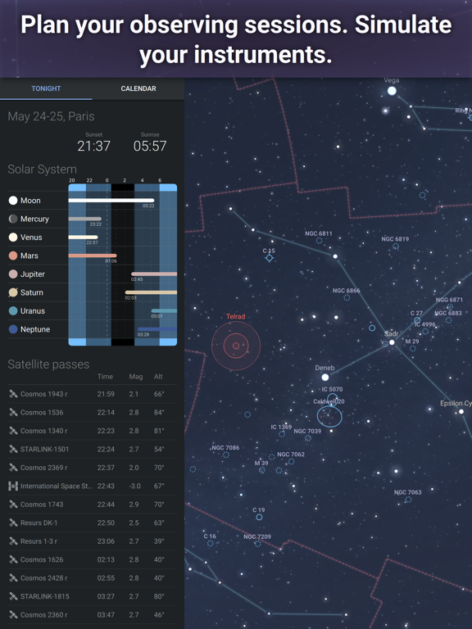Select the Caldwell 20 nebula circle
The height and width of the screenshot is (629, 472).
pos(329,416)
